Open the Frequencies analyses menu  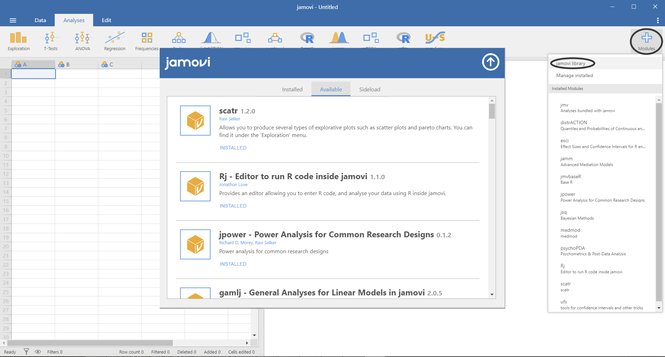147,41
